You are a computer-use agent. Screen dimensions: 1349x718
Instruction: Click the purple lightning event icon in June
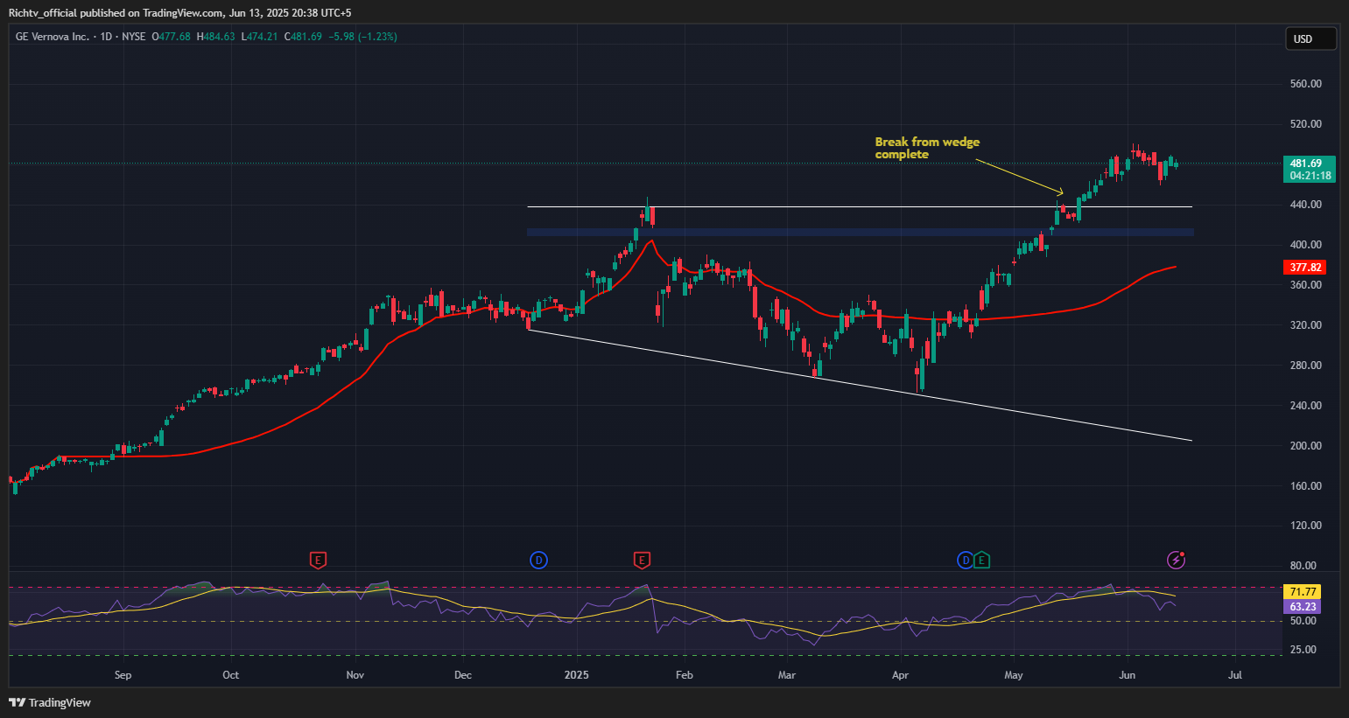[1177, 560]
